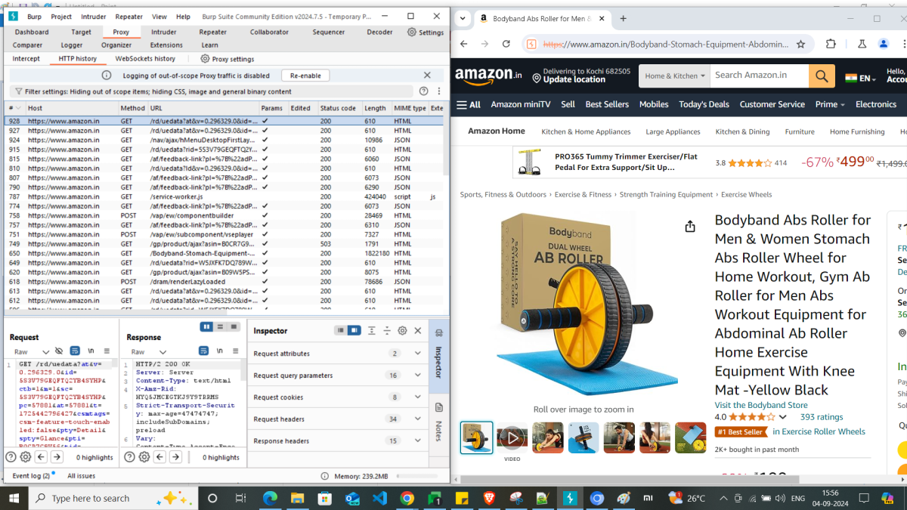Viewport: 907px width, 510px height.
Task: Switch to the Dashboard tab
Action: pyautogui.click(x=32, y=32)
